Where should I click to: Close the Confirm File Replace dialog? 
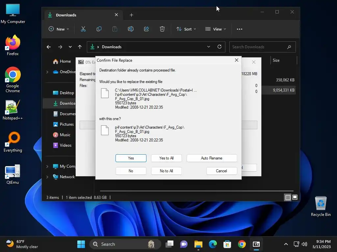[236, 60]
